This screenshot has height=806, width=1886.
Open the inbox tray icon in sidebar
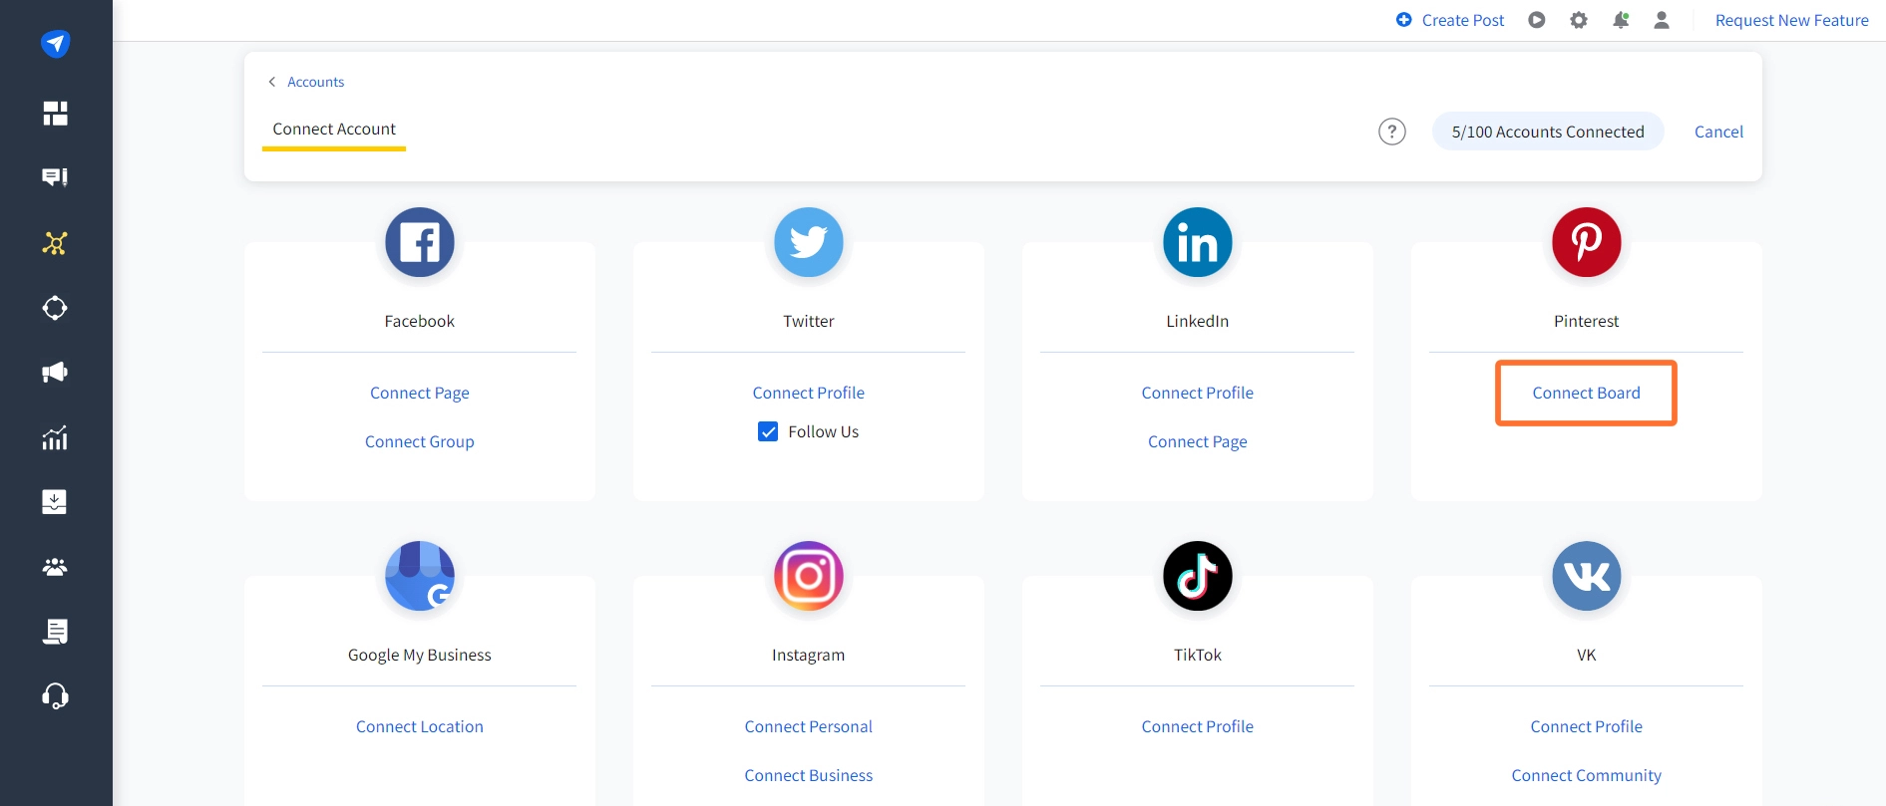[55, 501]
